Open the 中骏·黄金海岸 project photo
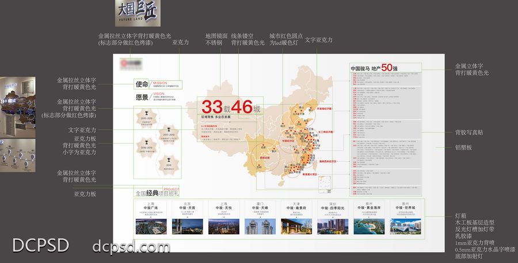 pos(369,226)
